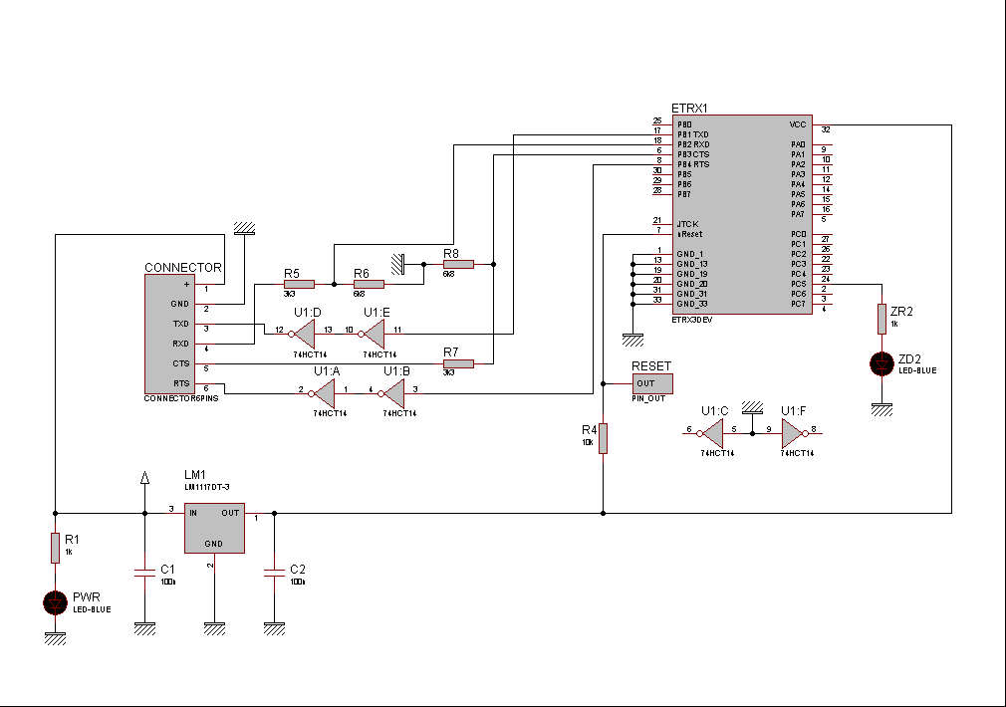Image resolution: width=1006 pixels, height=707 pixels.
Task: Click the PWR LED symbol
Action: (x=55, y=602)
